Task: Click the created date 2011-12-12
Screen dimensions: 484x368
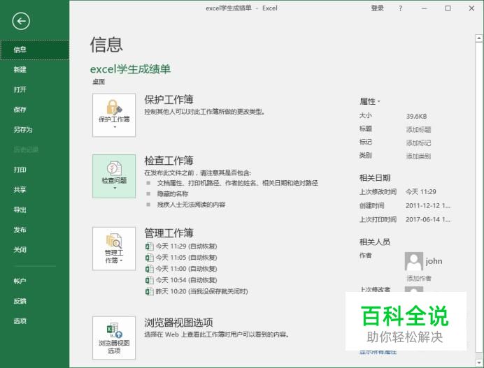Action: pos(428,205)
